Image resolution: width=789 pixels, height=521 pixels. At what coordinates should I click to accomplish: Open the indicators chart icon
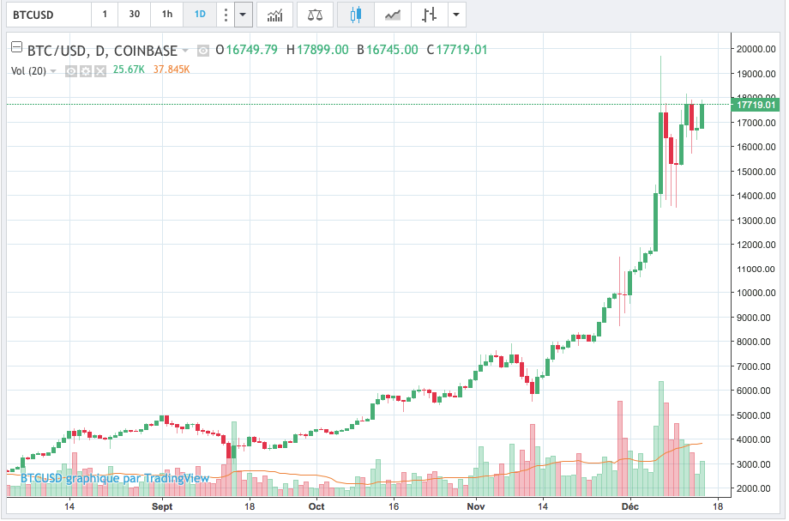tap(274, 15)
